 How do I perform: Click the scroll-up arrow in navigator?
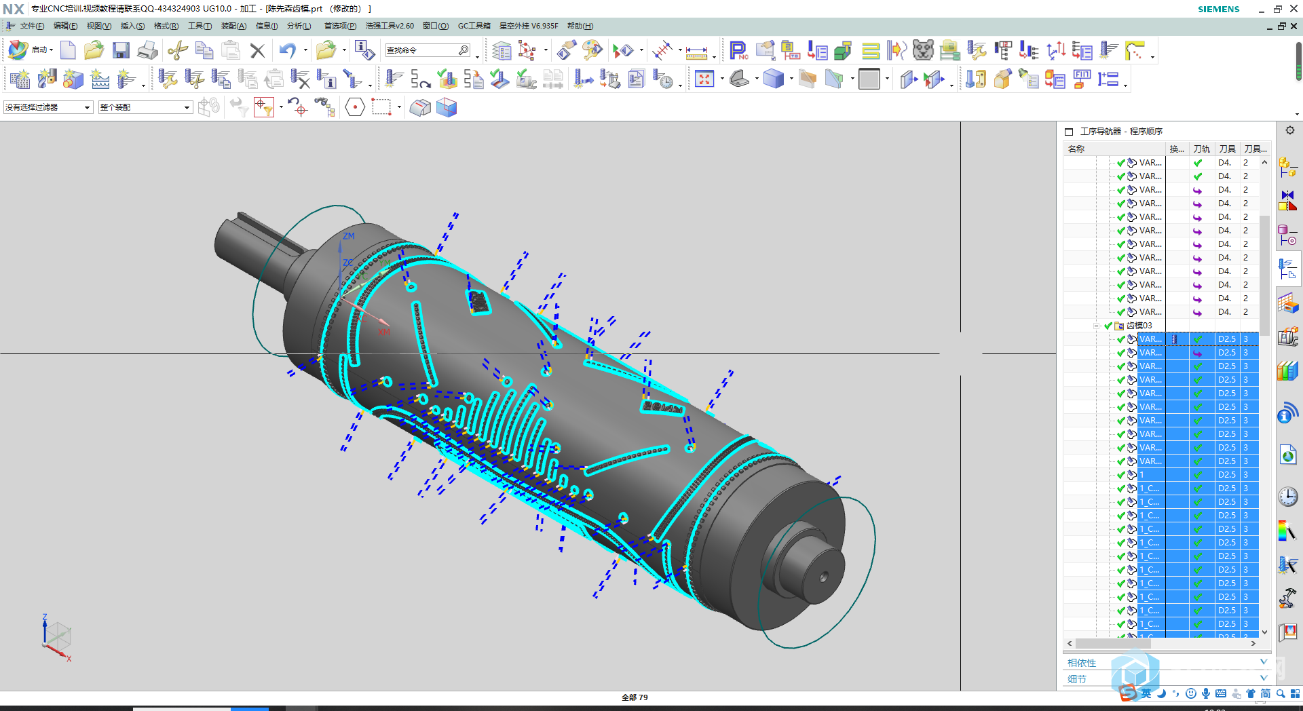click(1264, 162)
